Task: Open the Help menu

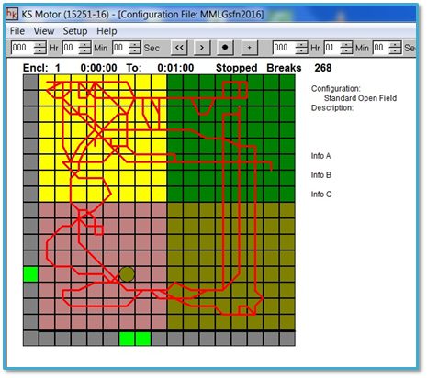Action: (107, 31)
